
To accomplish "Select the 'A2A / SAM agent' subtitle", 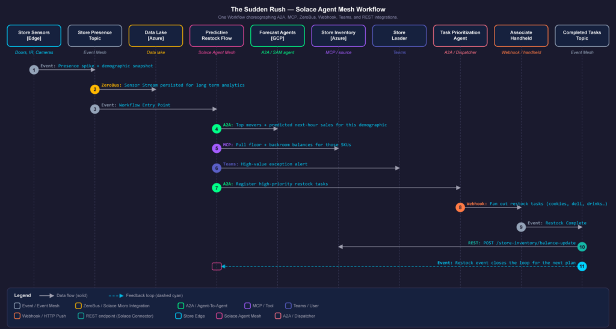I will coord(277,52).
